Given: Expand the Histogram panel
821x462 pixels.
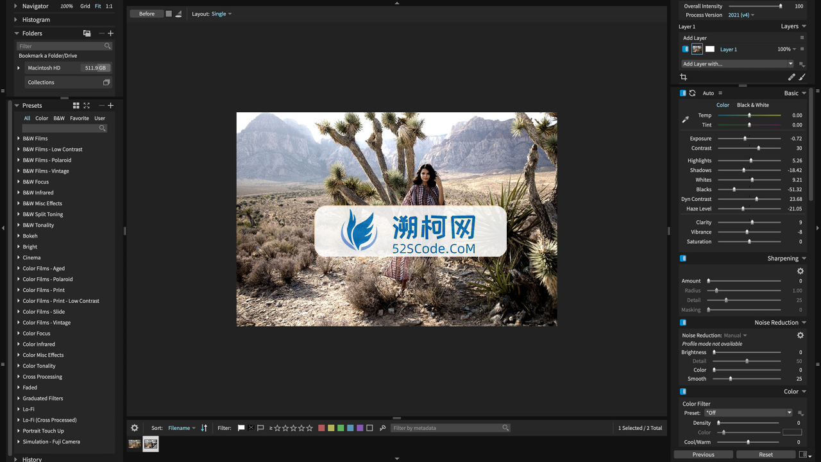Looking at the screenshot, I should [16, 20].
